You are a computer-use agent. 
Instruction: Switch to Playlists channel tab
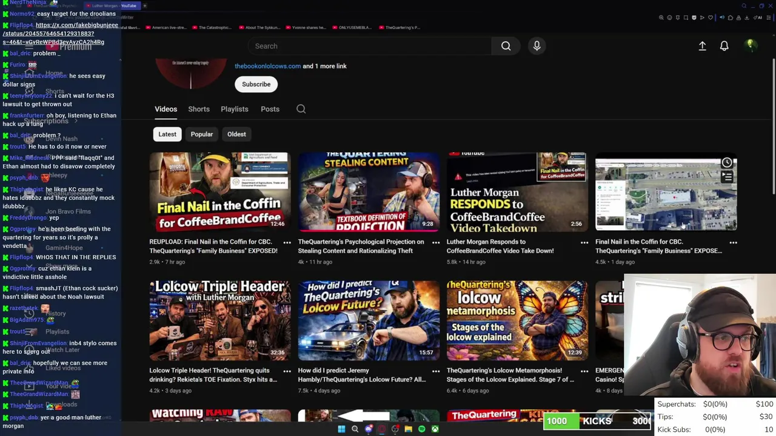235,109
